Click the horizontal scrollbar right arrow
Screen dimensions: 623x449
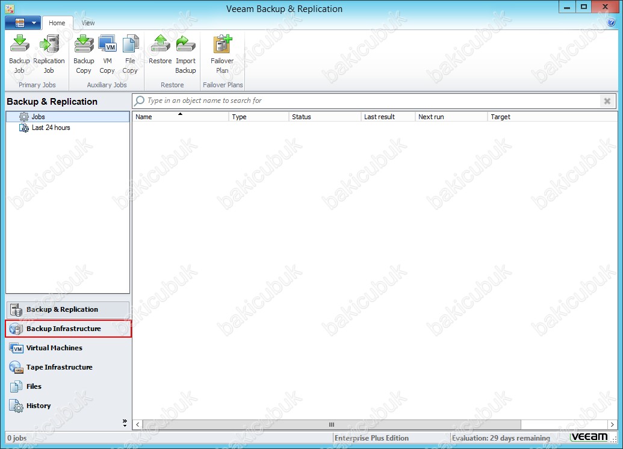(x=612, y=425)
